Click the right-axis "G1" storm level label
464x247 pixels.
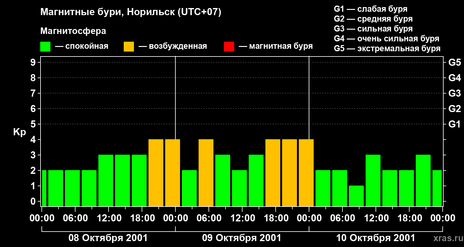click(454, 124)
